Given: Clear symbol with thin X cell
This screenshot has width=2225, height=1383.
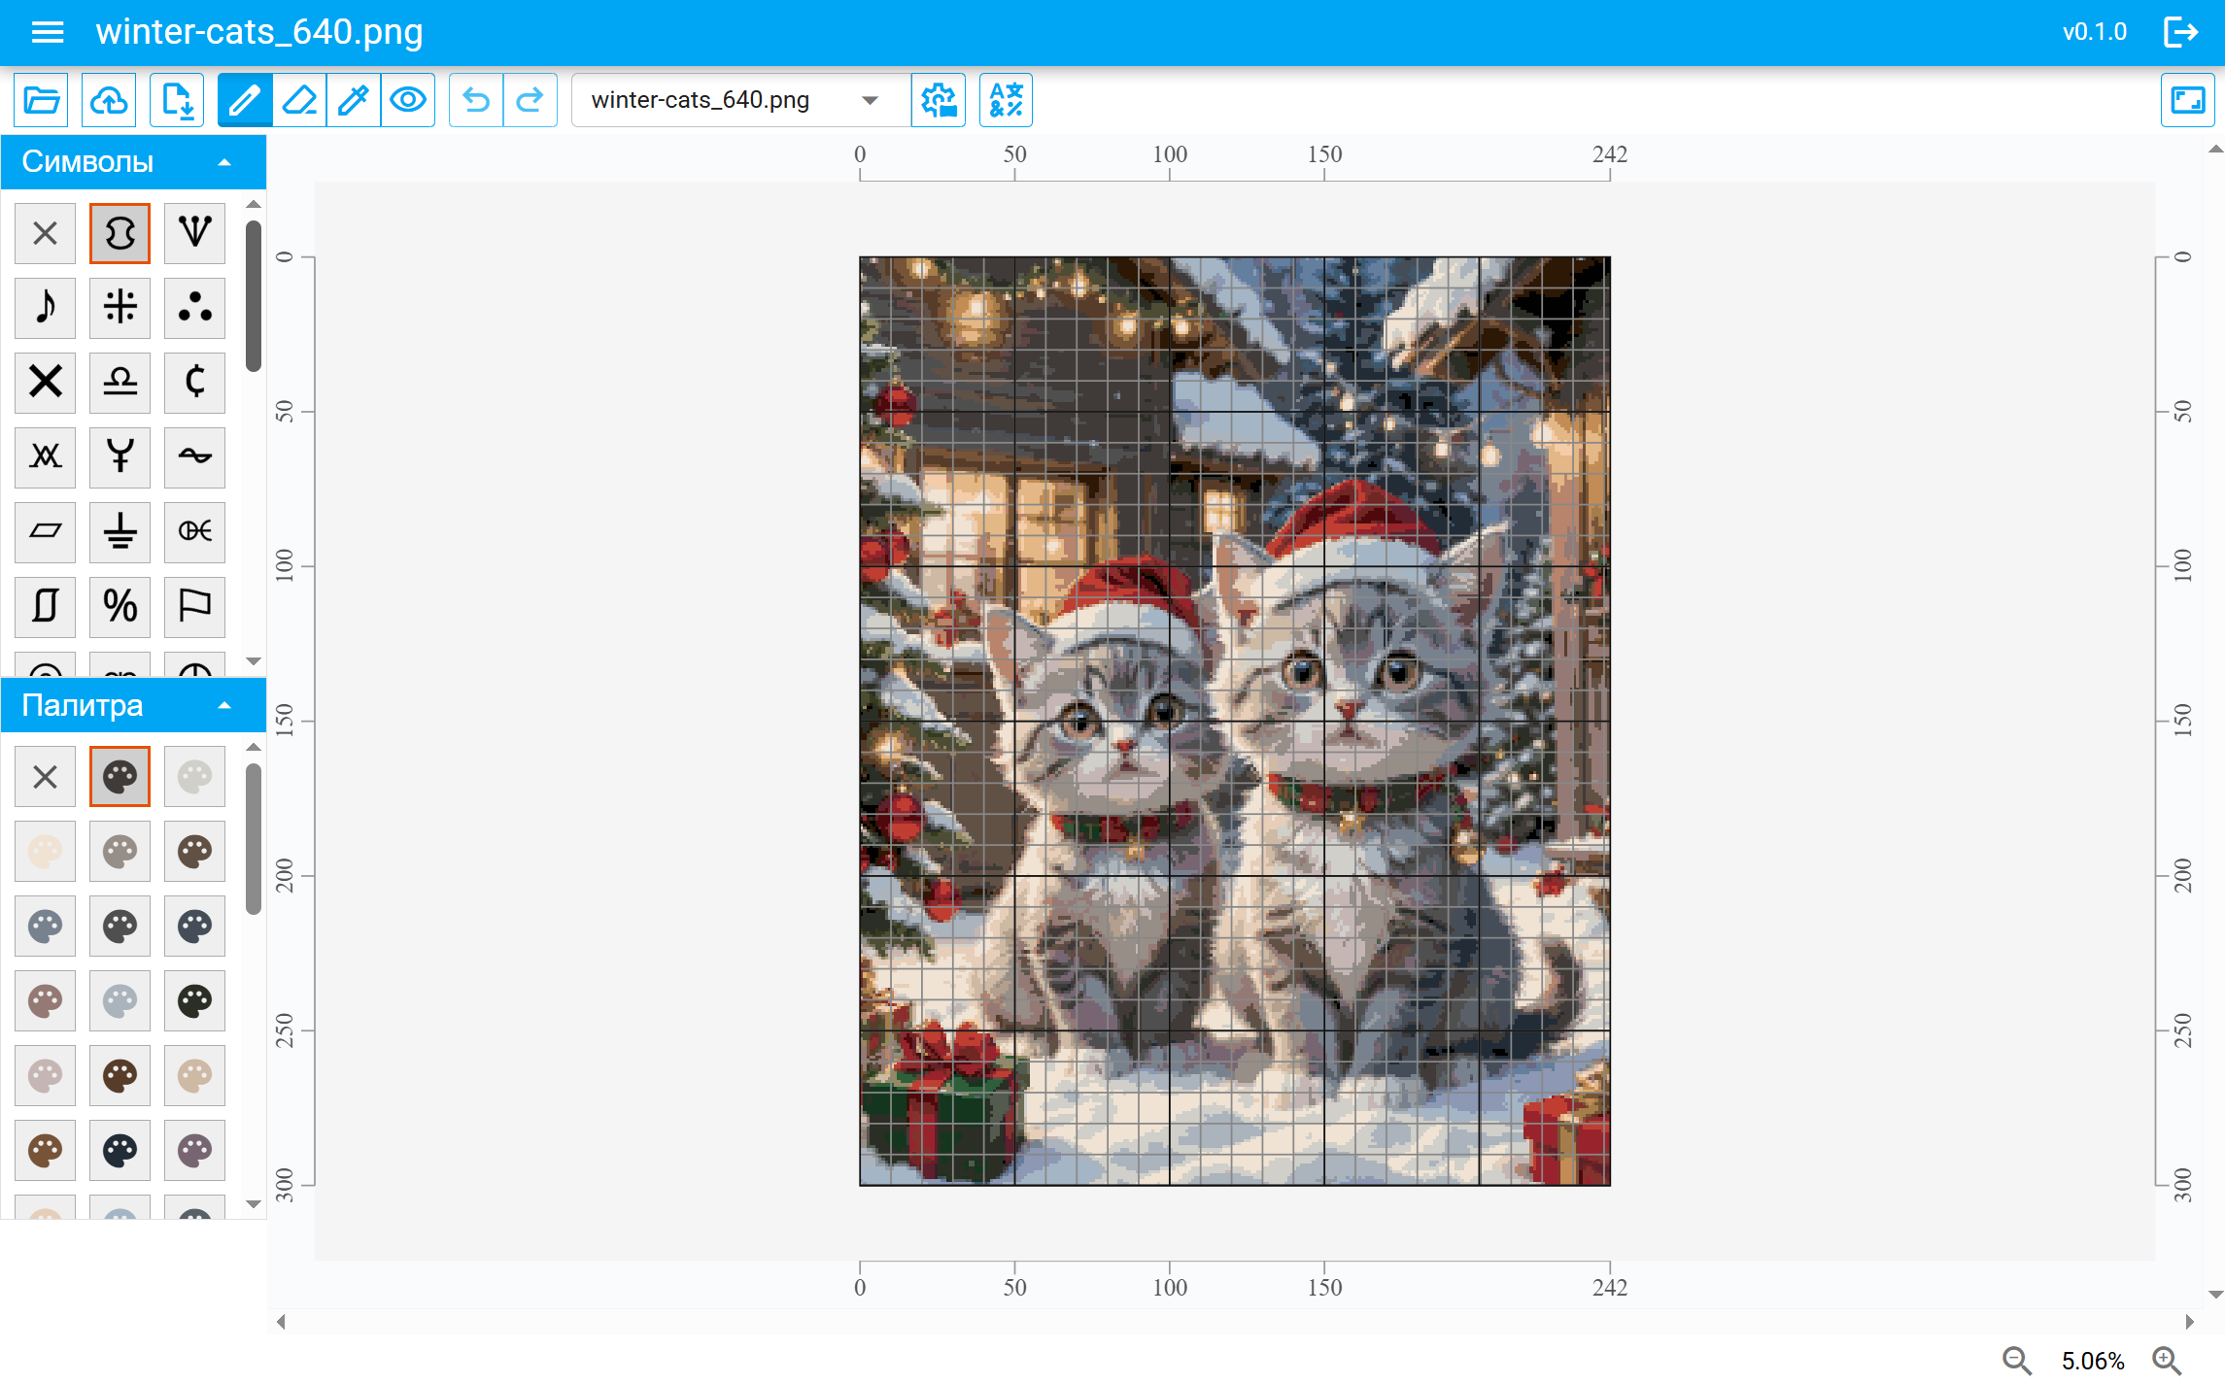Looking at the screenshot, I should [46, 233].
